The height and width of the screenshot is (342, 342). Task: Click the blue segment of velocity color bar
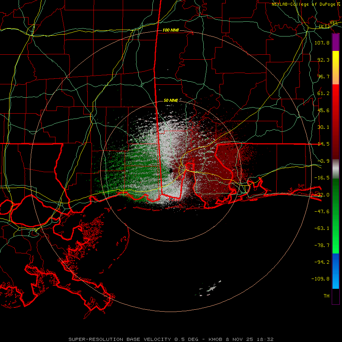(336, 271)
